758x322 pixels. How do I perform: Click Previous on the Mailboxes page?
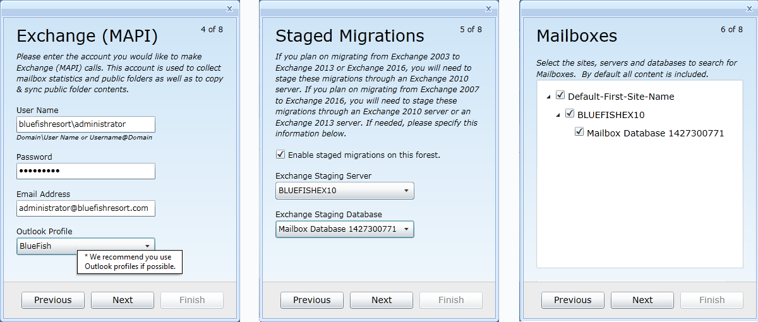(573, 300)
